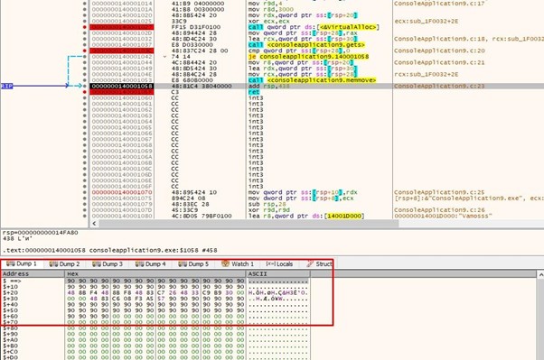This screenshot has height=360, width=544.
Task: Toggle breakpoint bullet beside address 0000000140001014
Action: 85,4
